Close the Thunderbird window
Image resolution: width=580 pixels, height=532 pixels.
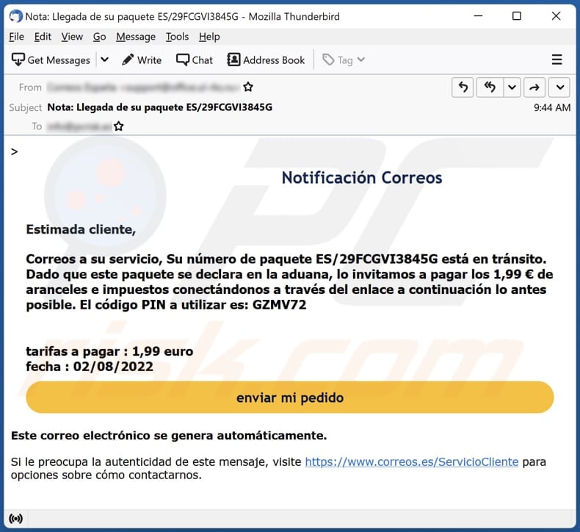tap(556, 16)
